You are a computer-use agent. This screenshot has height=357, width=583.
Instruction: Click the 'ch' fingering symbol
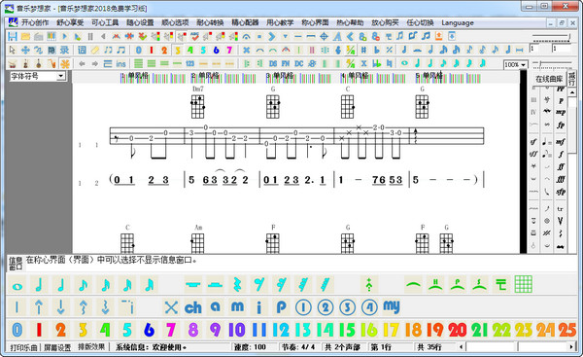193,307
